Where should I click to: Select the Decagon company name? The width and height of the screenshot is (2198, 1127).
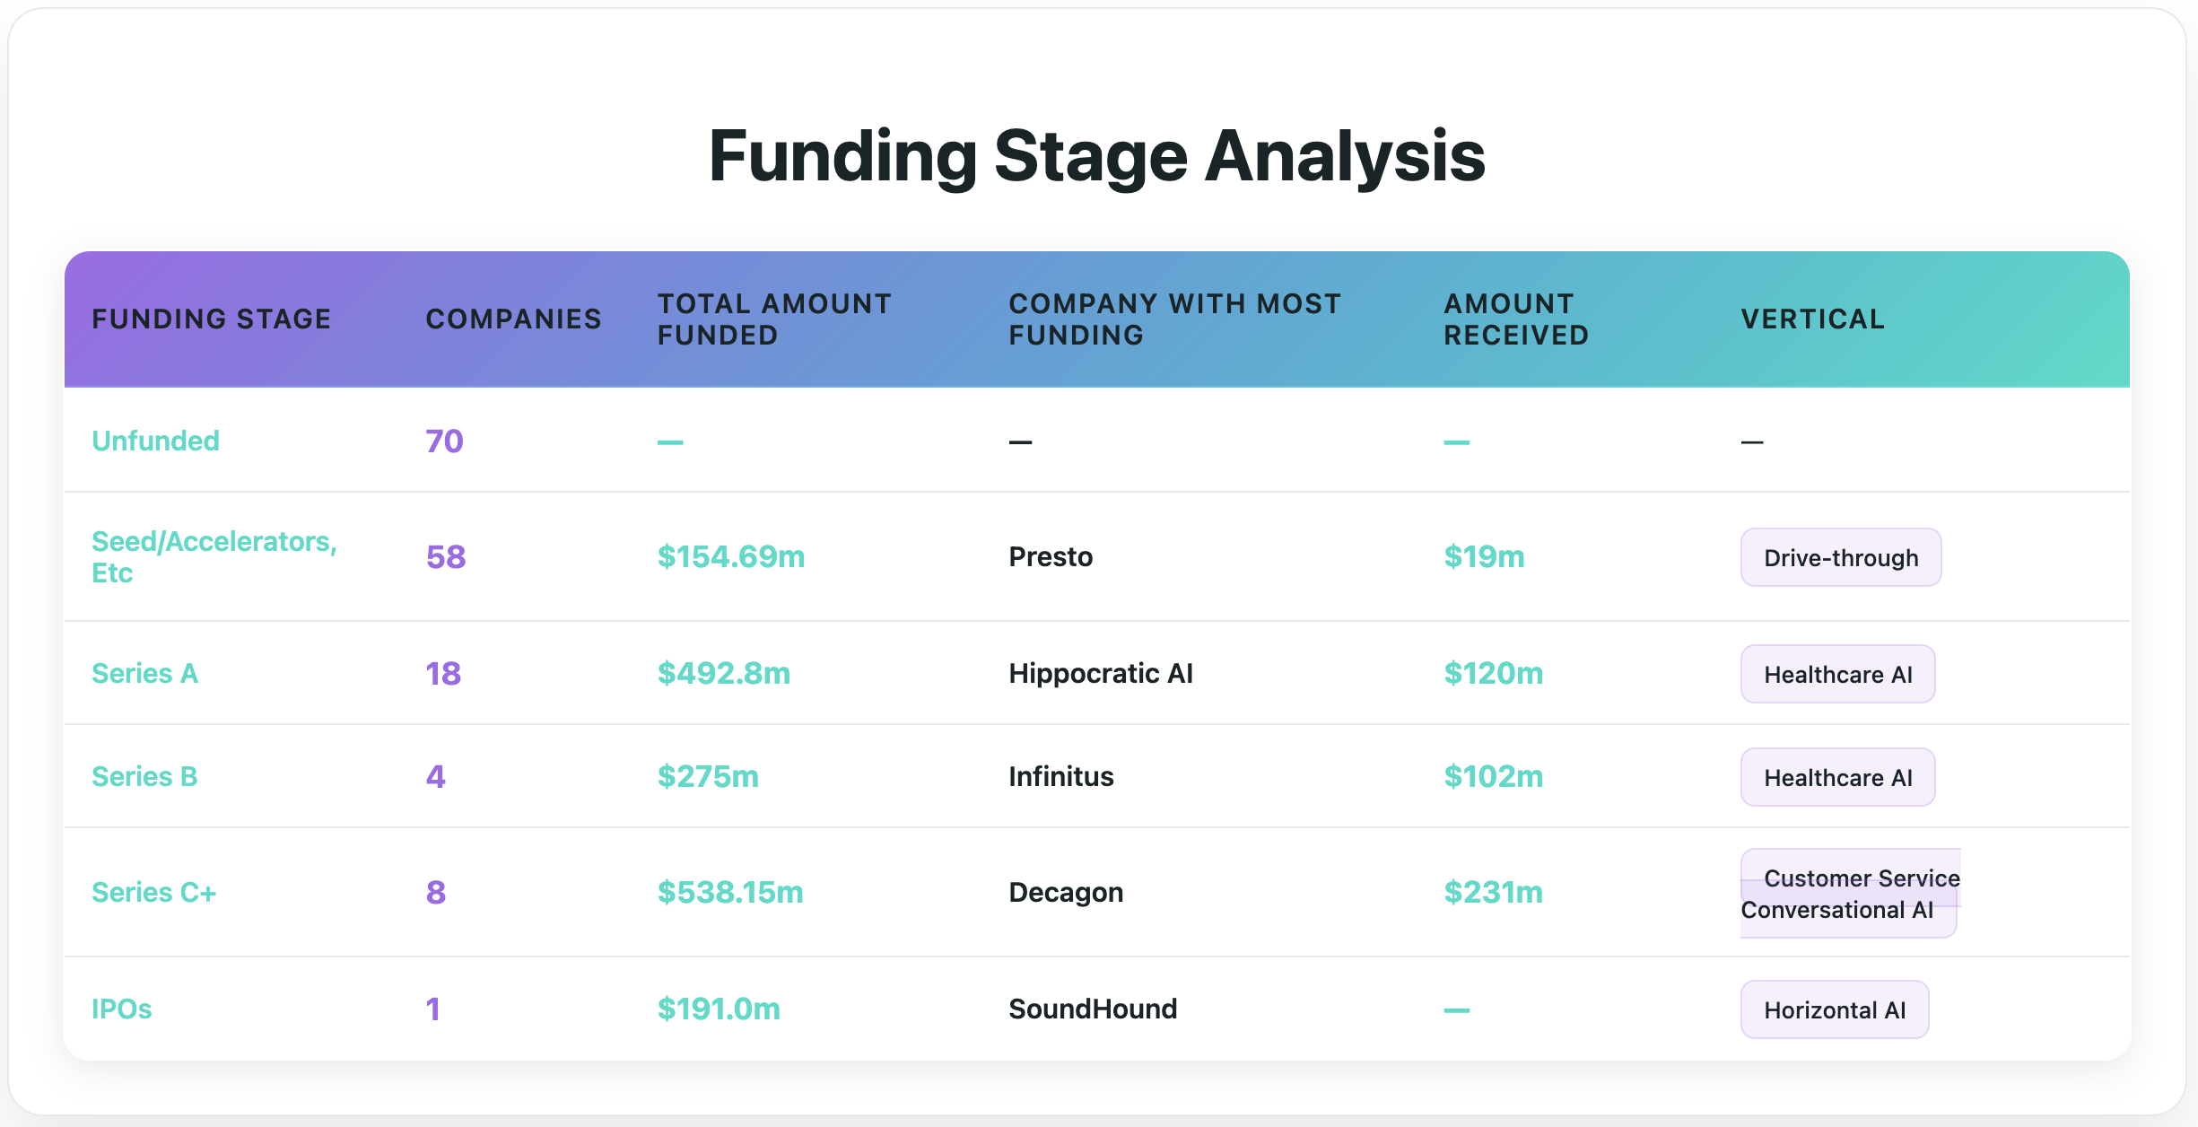coord(1066,892)
